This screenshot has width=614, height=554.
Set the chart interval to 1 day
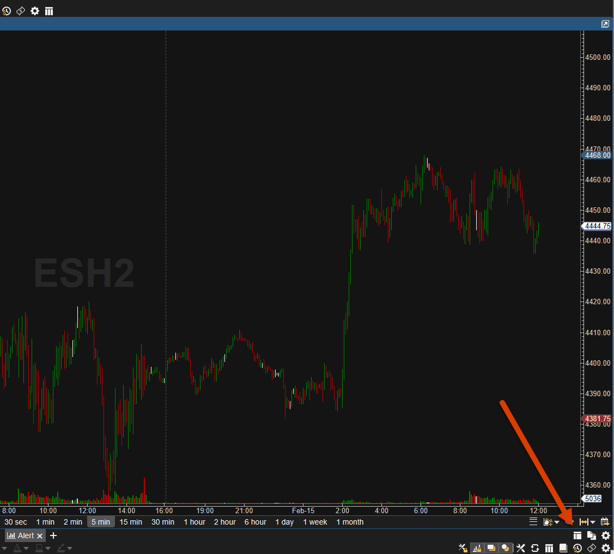tap(284, 522)
